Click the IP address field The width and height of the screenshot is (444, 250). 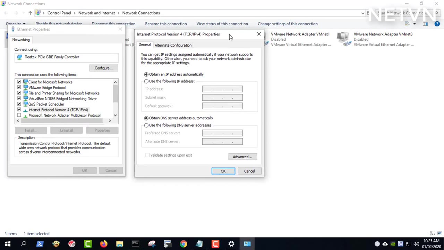click(x=222, y=89)
